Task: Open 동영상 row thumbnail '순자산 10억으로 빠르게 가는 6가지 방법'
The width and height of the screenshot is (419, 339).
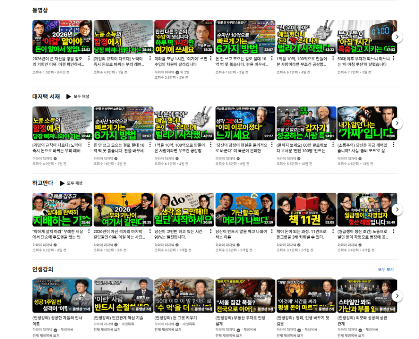Action: click(245, 37)
